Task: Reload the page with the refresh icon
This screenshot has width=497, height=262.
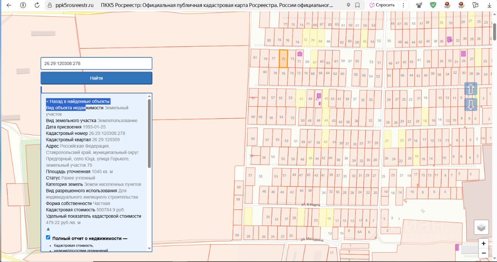Action: click(x=37, y=5)
